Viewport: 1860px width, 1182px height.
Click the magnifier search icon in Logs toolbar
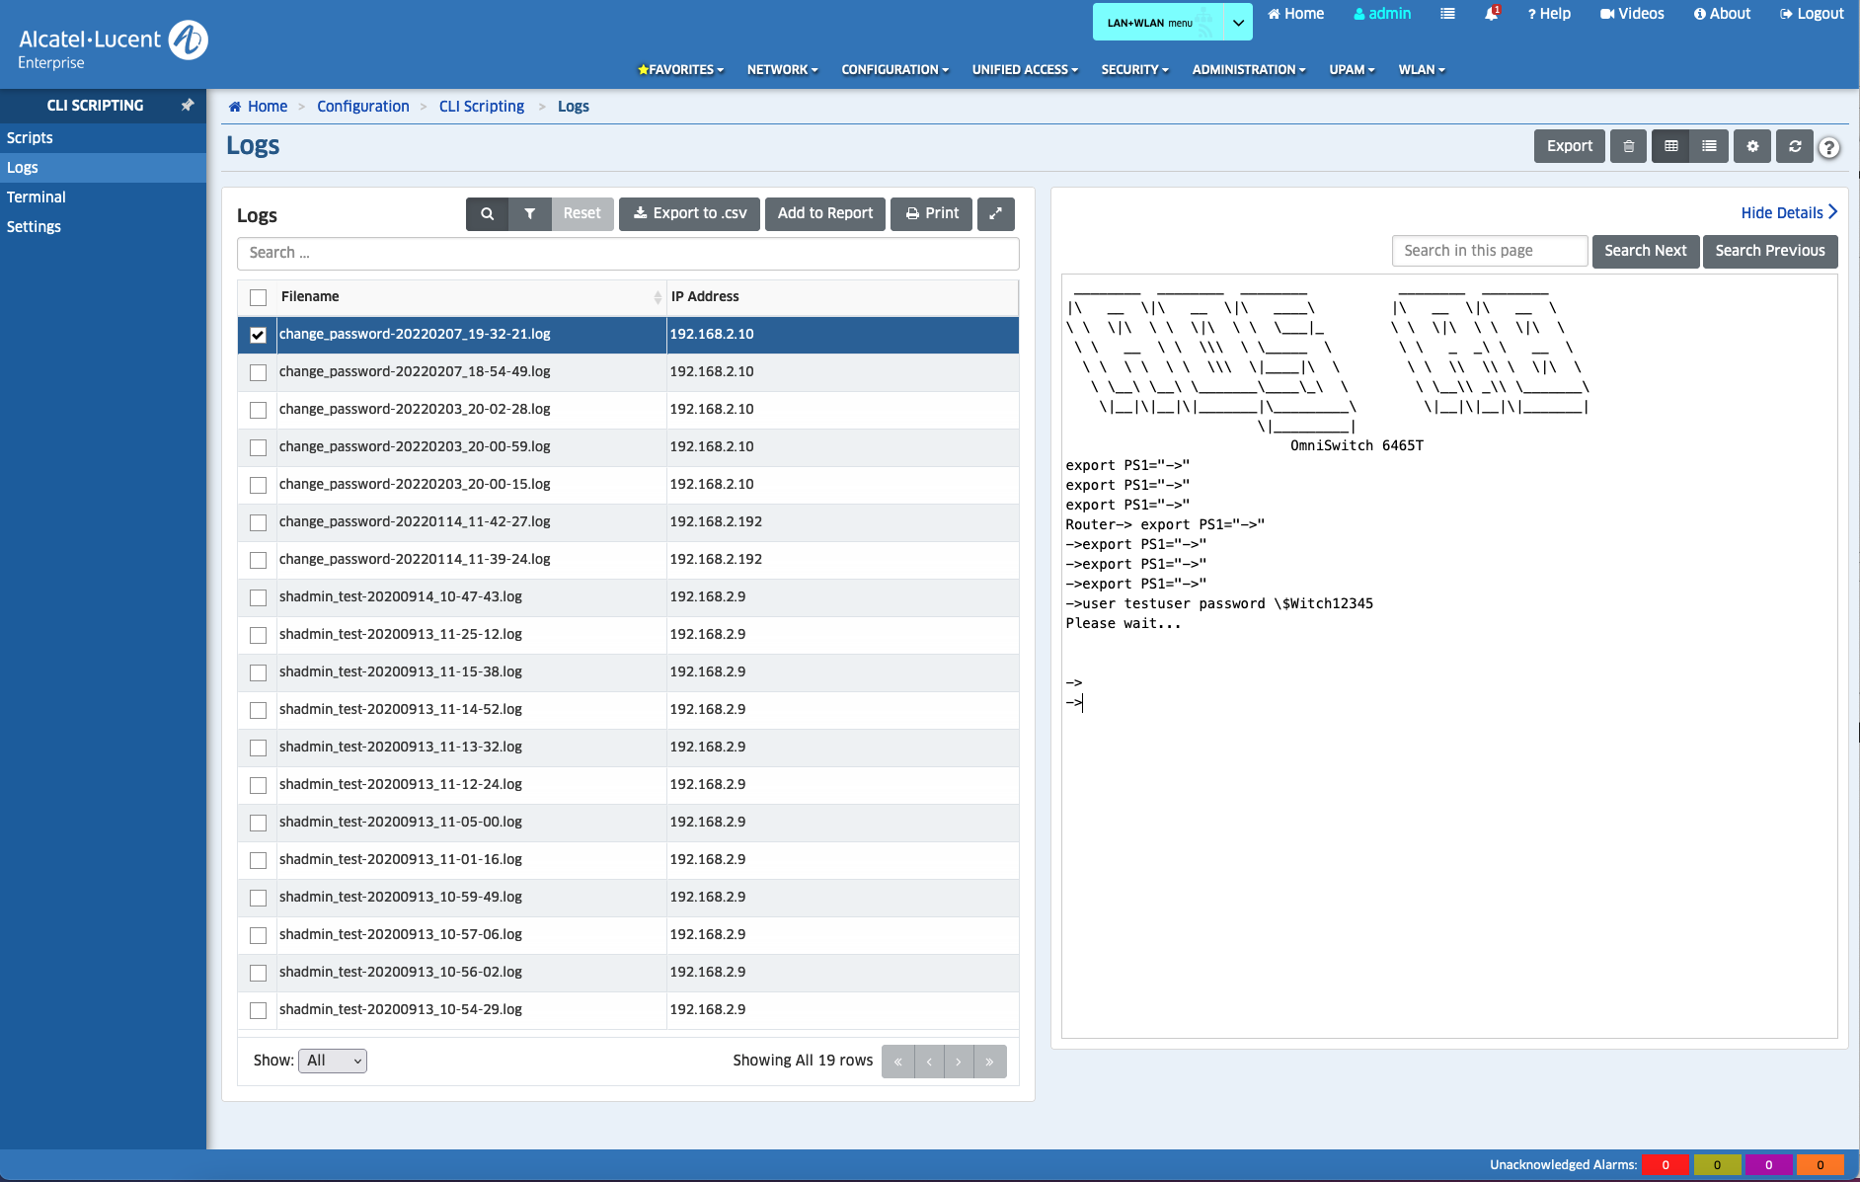(487, 213)
